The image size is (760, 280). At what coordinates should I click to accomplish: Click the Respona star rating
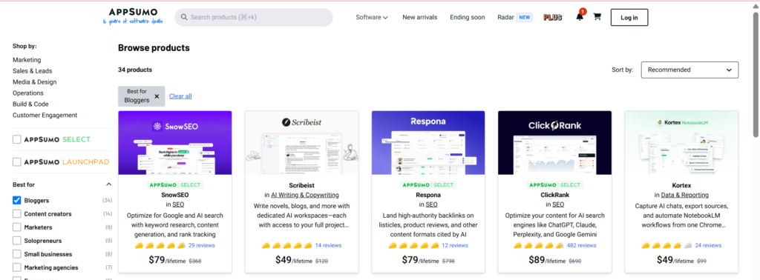click(413, 245)
